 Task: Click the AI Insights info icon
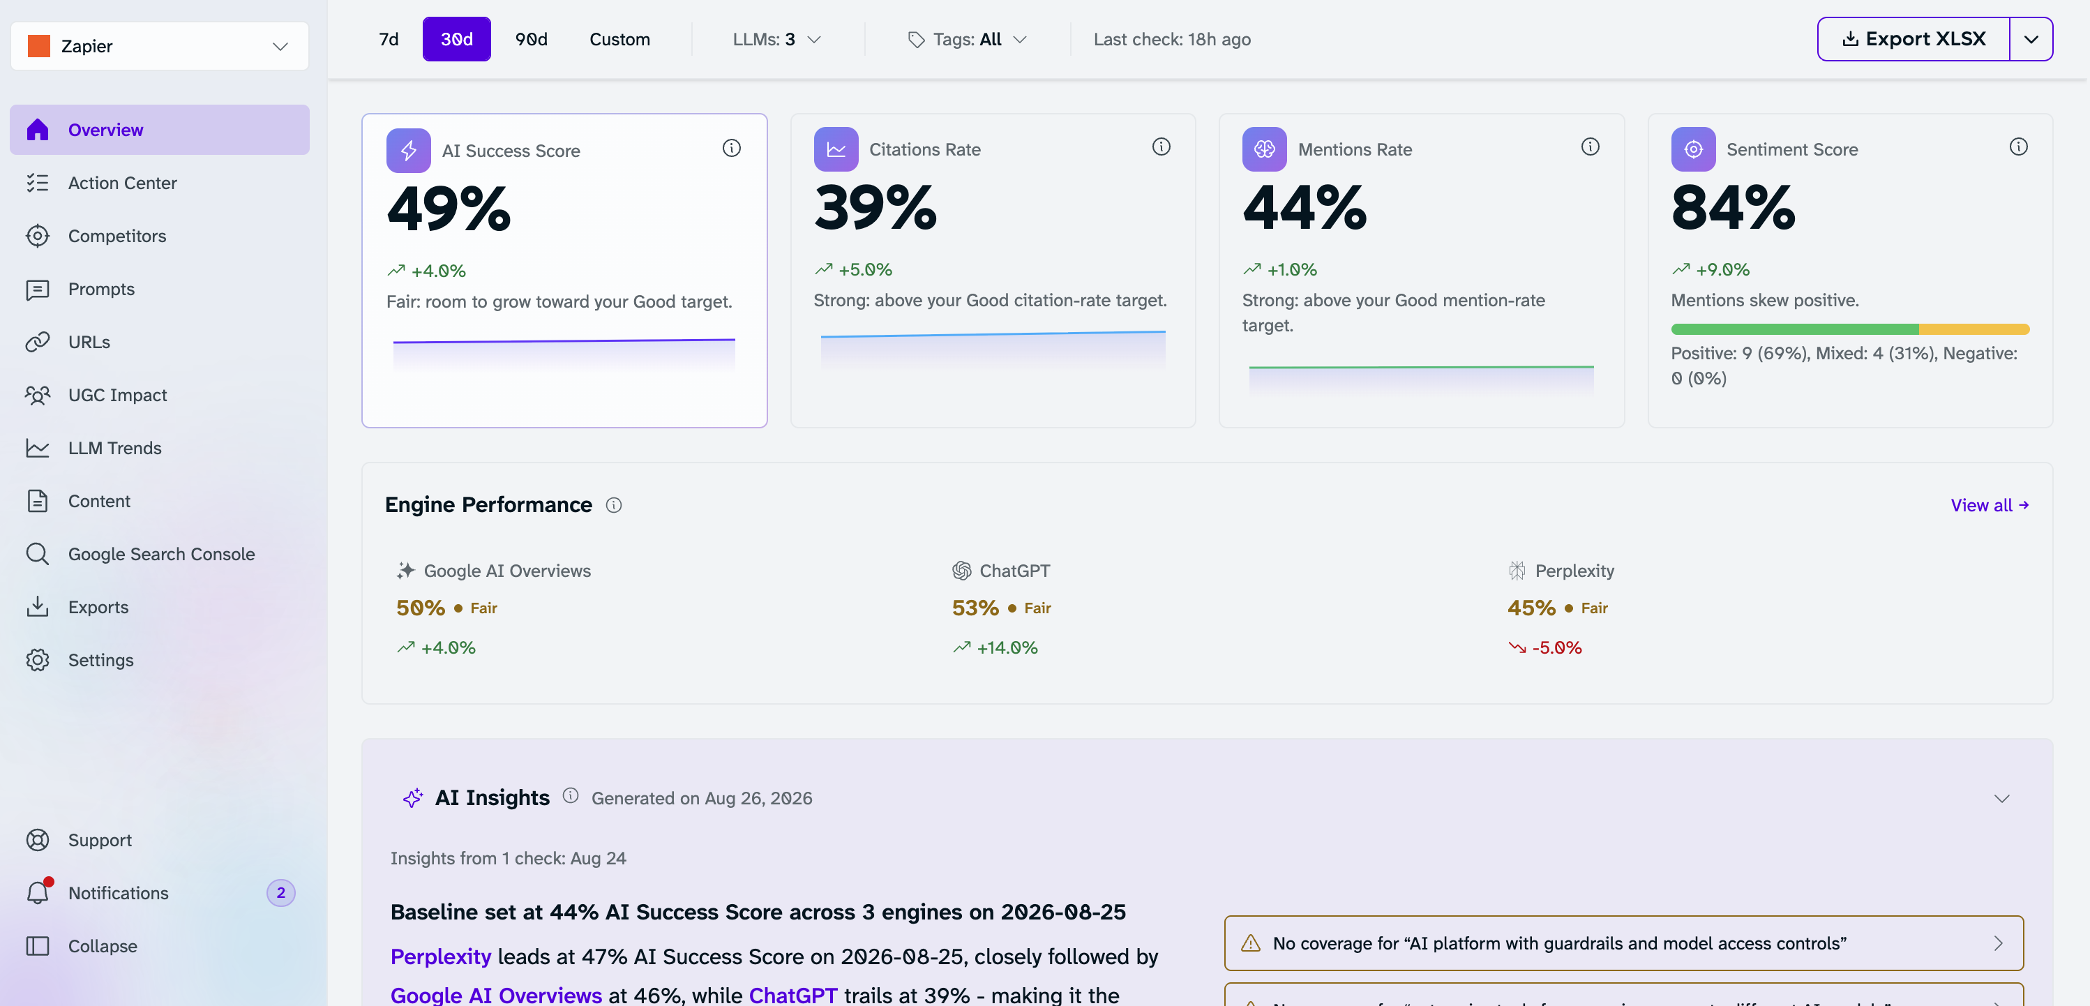coord(571,796)
